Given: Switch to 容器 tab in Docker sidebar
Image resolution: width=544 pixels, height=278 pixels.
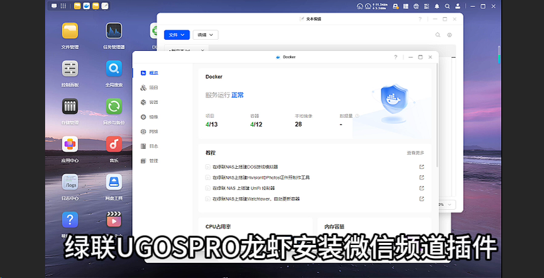Looking at the screenshot, I should pos(153,103).
